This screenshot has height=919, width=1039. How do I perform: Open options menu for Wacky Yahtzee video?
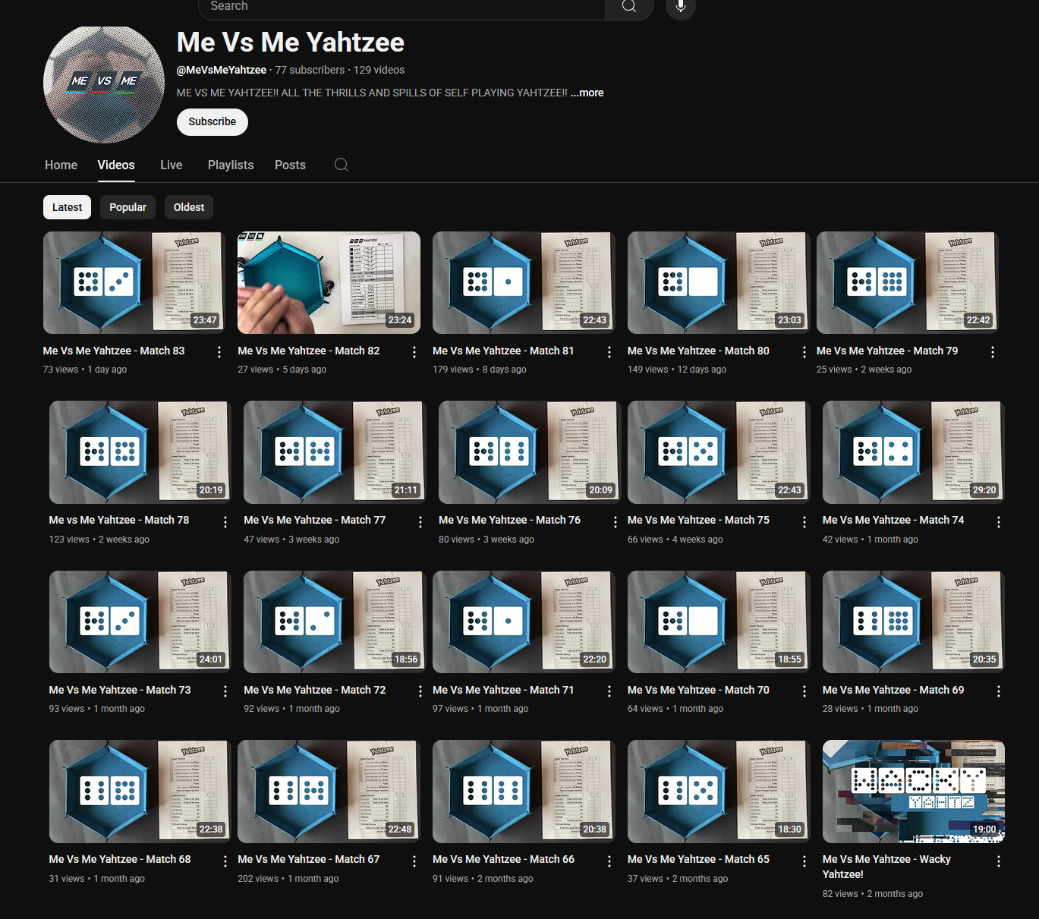[999, 861]
